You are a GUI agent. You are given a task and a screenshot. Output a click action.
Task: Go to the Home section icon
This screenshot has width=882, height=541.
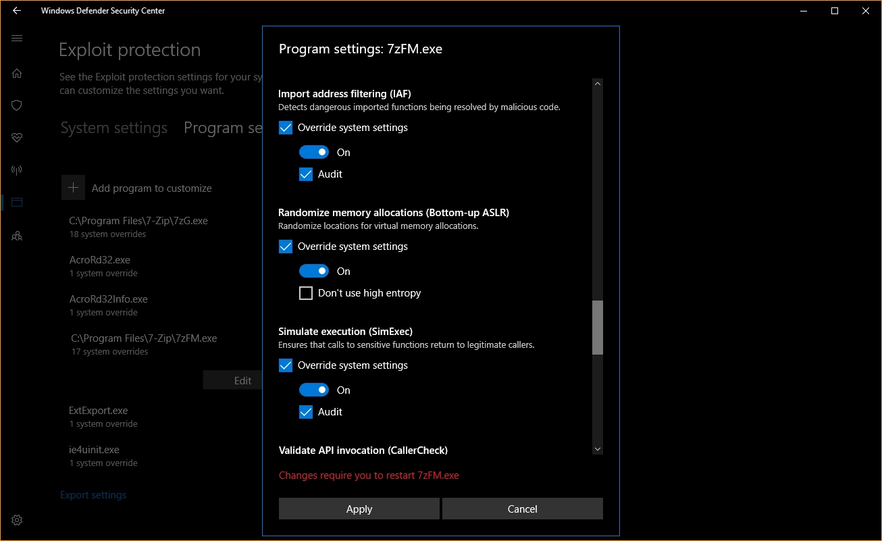(17, 73)
